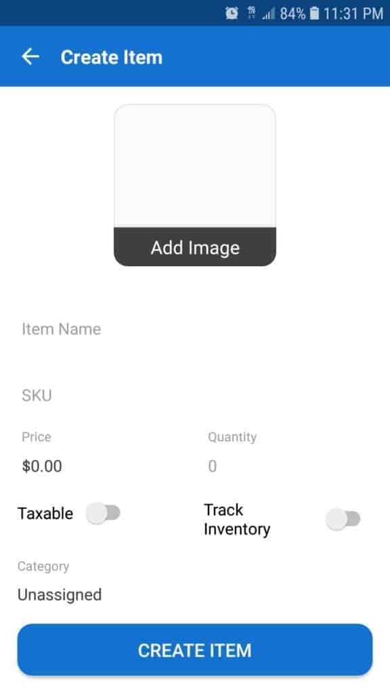Focus the SKU input field
This screenshot has height=693, width=390.
pos(195,395)
